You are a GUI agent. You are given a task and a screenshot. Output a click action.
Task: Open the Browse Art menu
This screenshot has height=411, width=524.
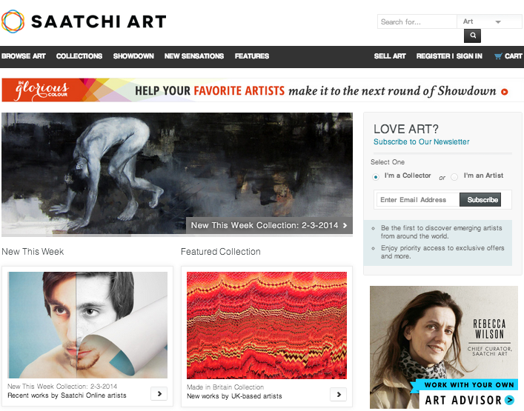[x=24, y=56]
